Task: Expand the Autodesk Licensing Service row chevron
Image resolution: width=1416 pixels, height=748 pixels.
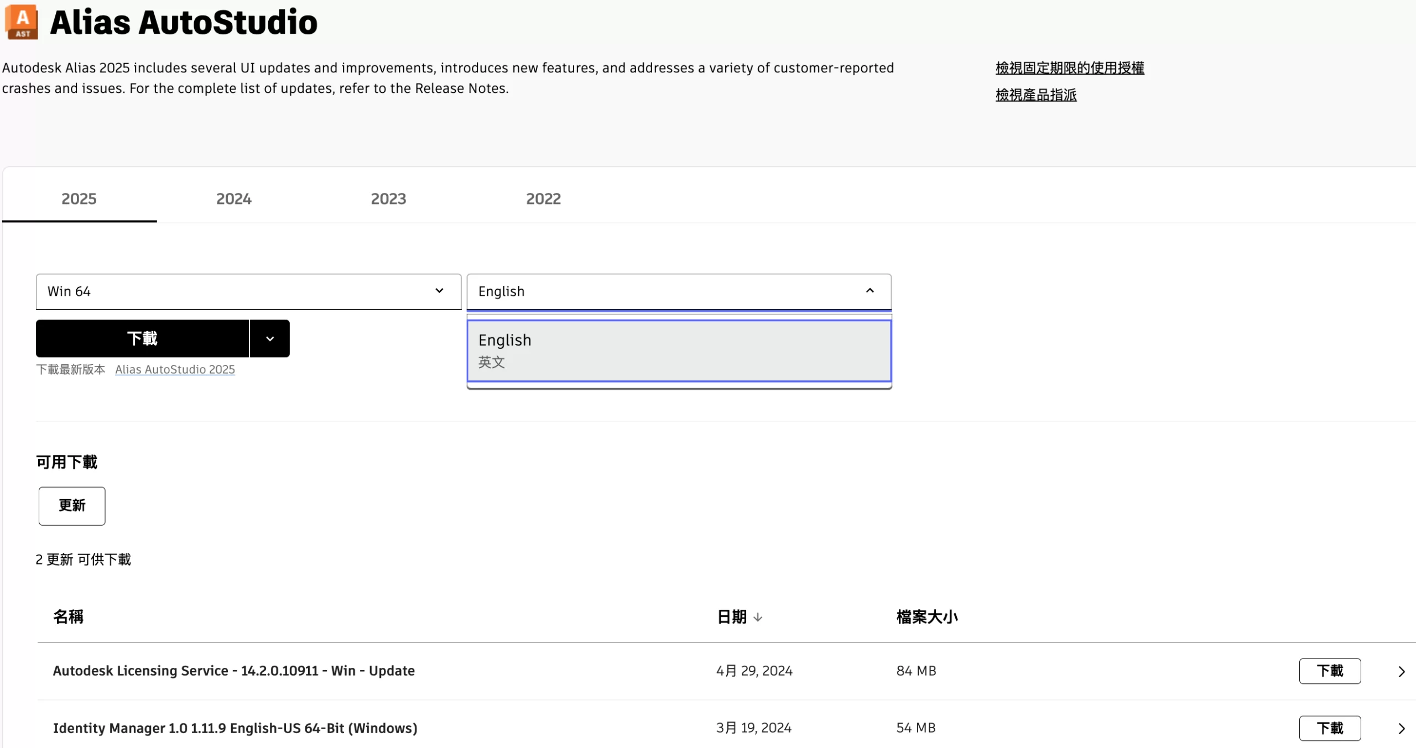Action: [x=1401, y=671]
